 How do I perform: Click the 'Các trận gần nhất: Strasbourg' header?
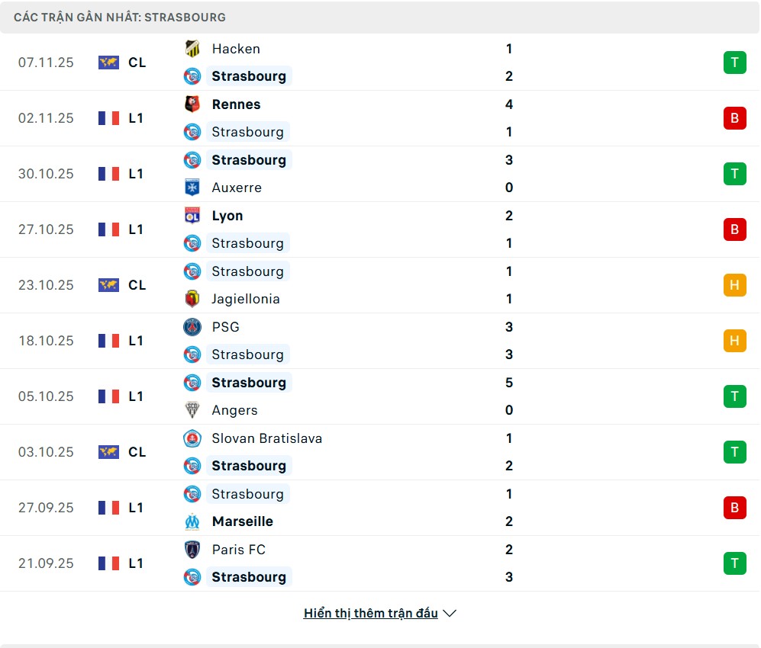tap(120, 17)
